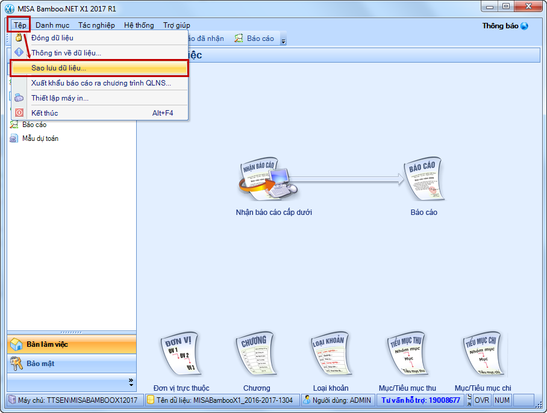Select the Bàn làm việc pane button
This screenshot has width=547, height=413.
pos(72,344)
